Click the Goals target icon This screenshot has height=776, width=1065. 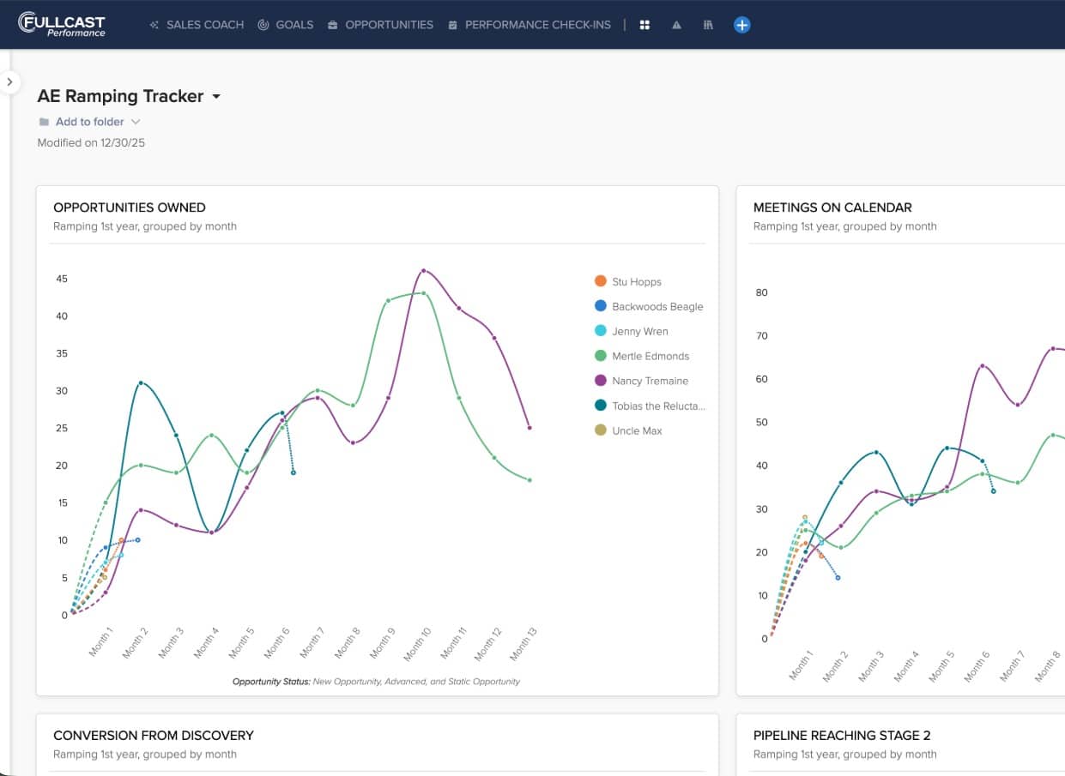tap(263, 25)
